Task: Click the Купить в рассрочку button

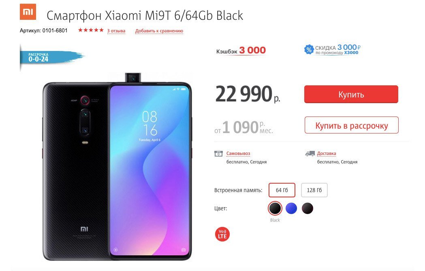Action: pyautogui.click(x=352, y=125)
